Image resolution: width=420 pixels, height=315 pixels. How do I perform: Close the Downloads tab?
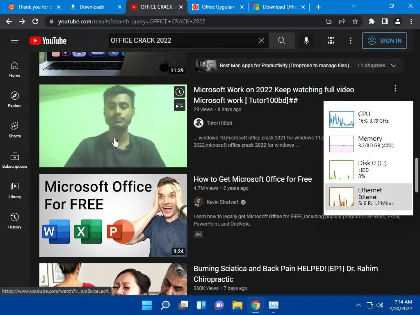point(120,7)
